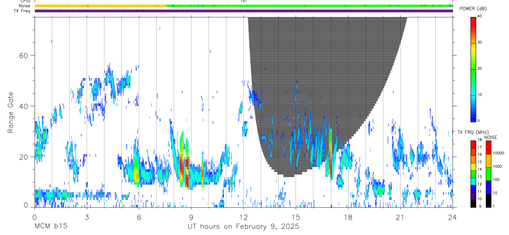509x235 pixels.
Task: Select the 15 hour tick on time axis
Action: click(296, 217)
